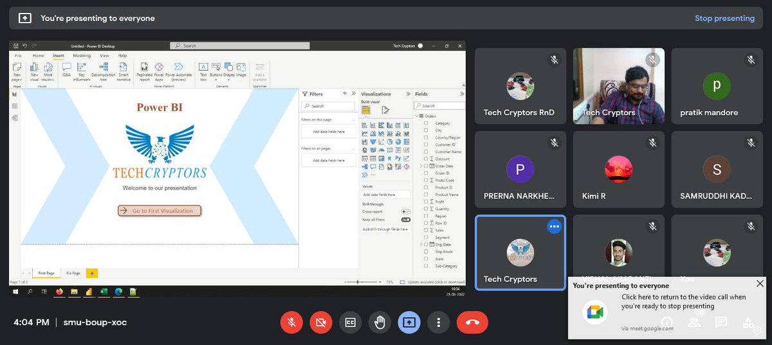Select Format page icon in Visualizations
The image size is (772, 345).
(x=385, y=110)
